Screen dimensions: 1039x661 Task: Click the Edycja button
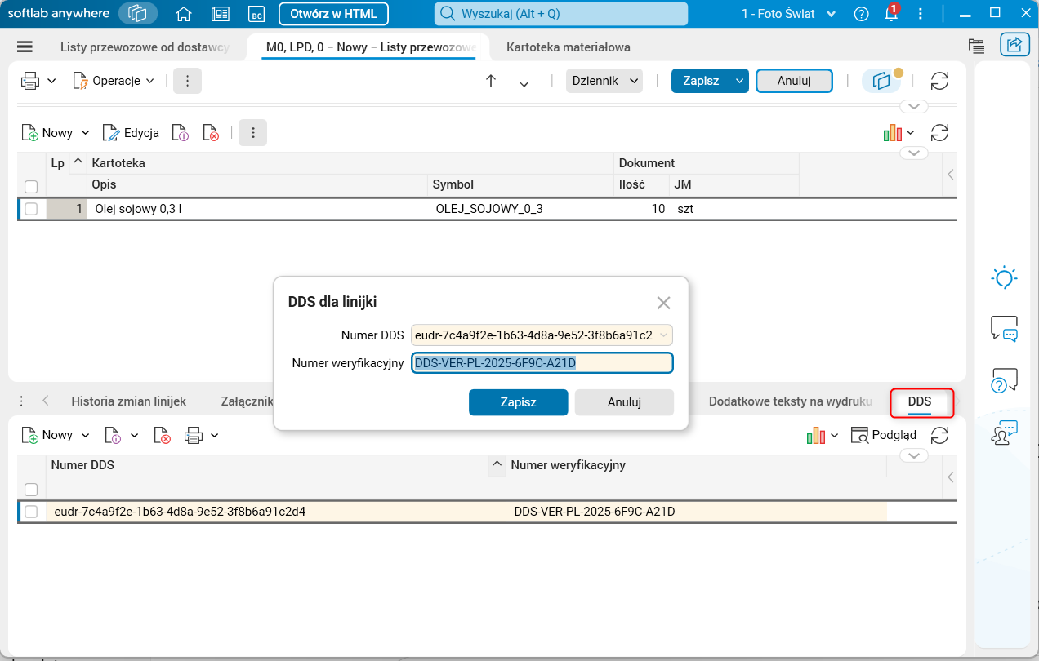tap(131, 133)
